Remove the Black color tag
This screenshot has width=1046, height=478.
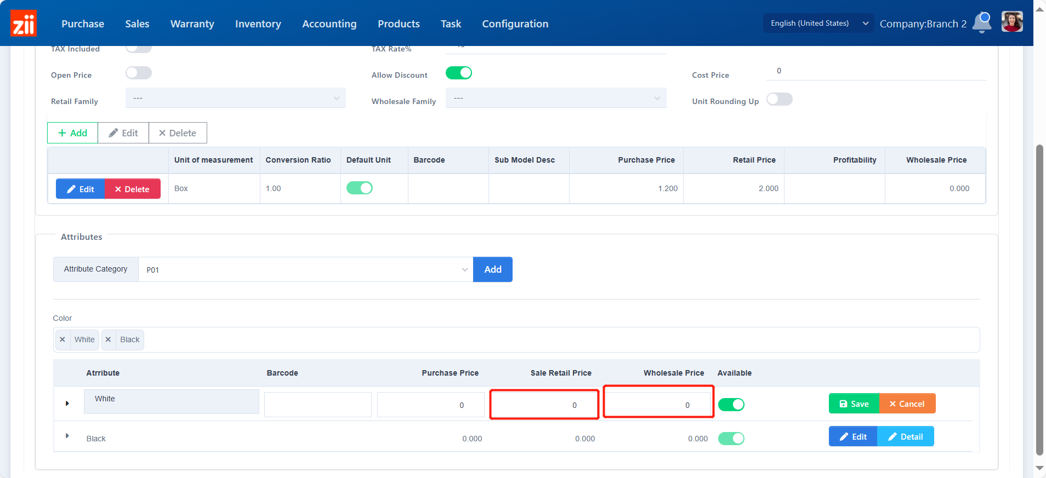109,339
